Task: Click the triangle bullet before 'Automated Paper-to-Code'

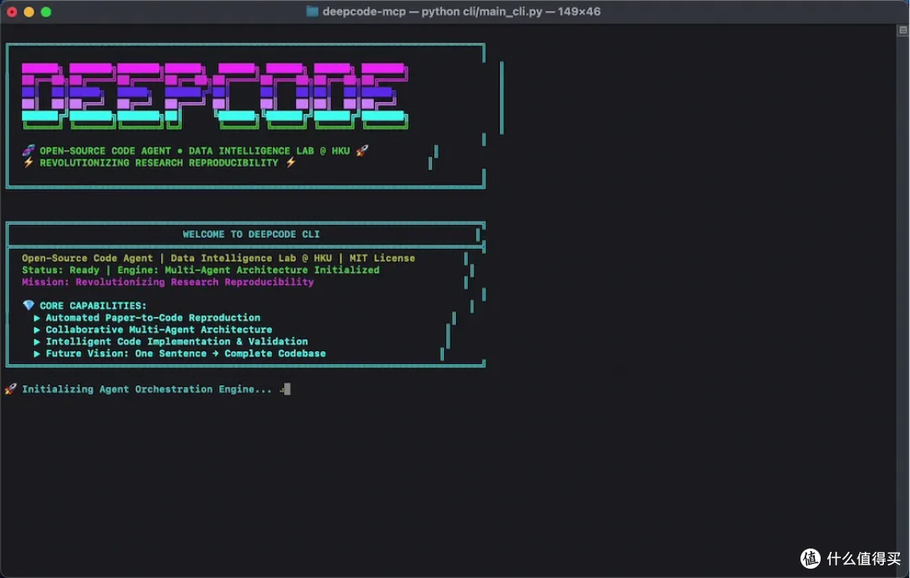Action: tap(36, 318)
